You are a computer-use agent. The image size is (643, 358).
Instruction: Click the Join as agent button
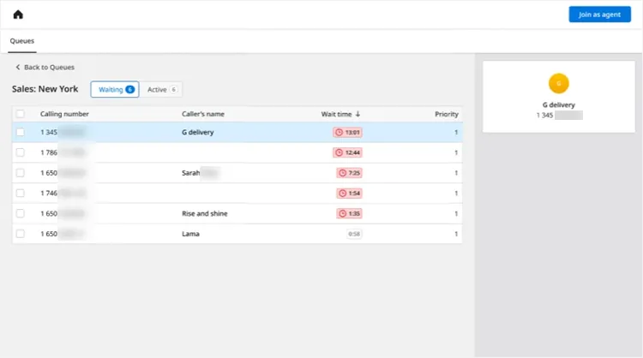coord(599,15)
